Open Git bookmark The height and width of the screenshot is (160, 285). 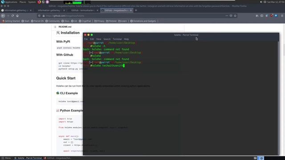tap(74, 21)
